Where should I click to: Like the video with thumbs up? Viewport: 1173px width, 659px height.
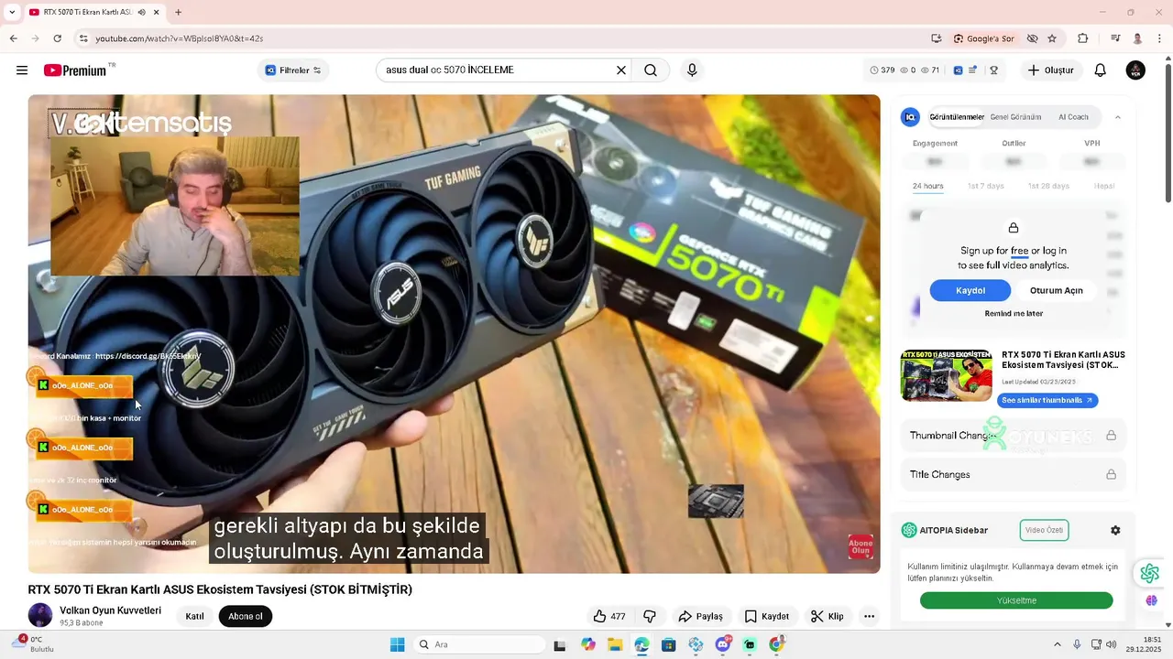pos(609,616)
